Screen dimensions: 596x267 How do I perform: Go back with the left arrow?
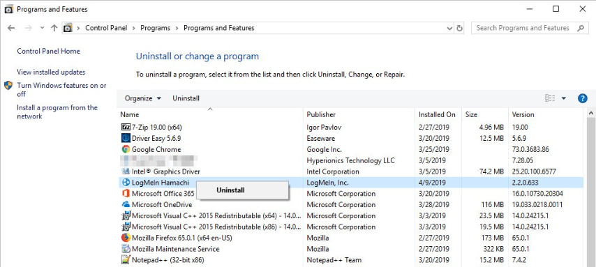click(11, 28)
